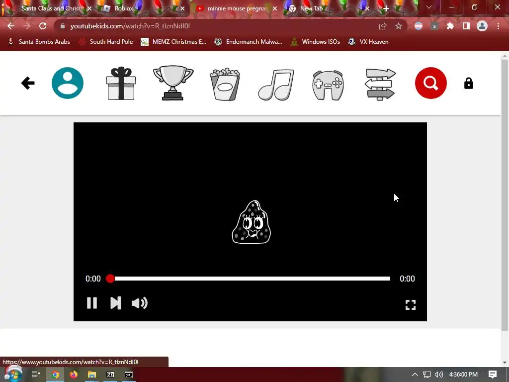Open the gift box category icon
The image size is (509, 382).
point(121,84)
